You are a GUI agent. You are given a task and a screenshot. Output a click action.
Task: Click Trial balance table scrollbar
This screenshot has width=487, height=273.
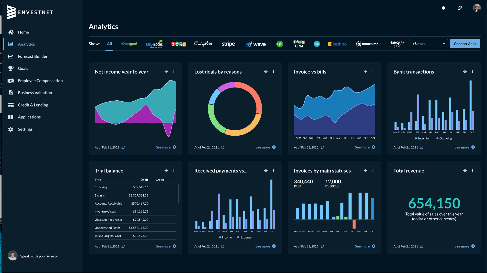coord(179,194)
